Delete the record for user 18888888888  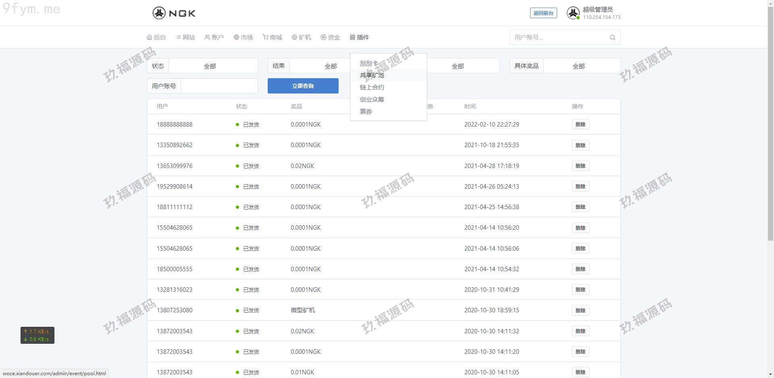coord(580,125)
